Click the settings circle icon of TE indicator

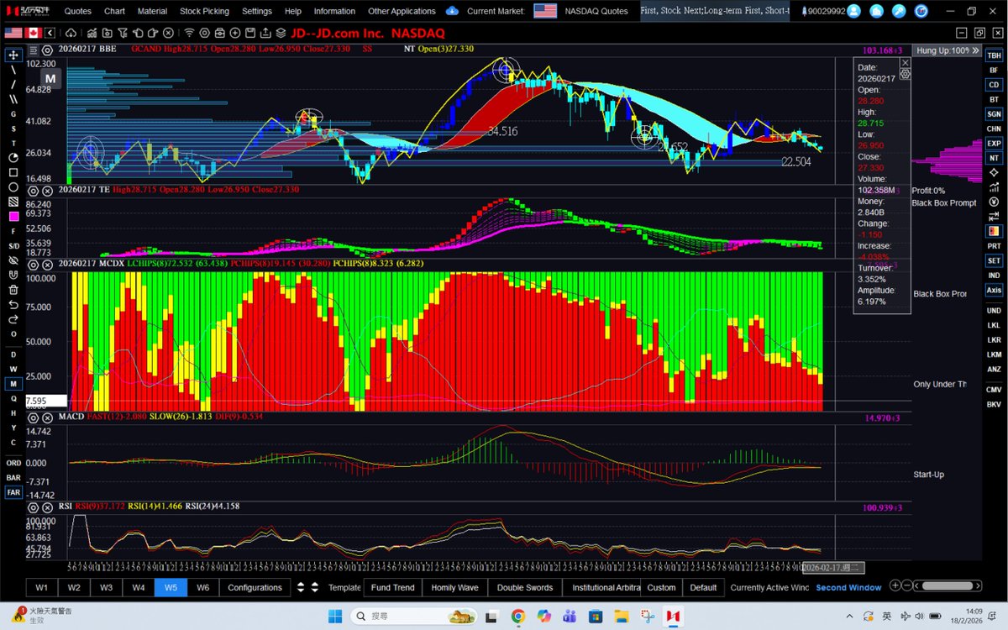(33, 191)
